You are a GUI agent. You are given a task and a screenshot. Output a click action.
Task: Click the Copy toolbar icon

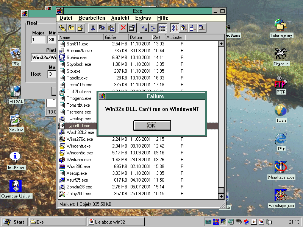pos(102,28)
